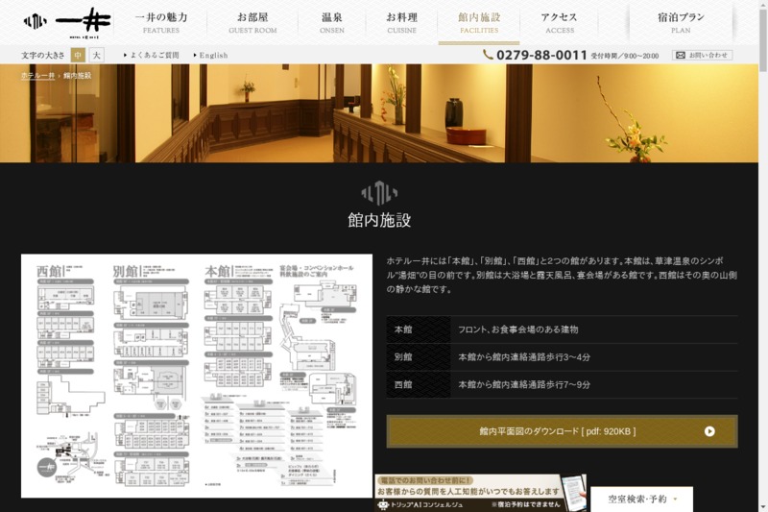768x512 pixels.
Task: Click the arrow bullet before よくあるご質問
Action: coord(126,56)
